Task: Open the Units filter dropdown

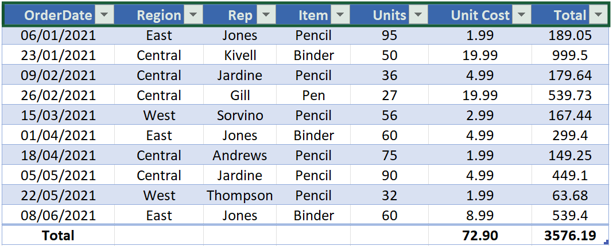Action: [418, 15]
